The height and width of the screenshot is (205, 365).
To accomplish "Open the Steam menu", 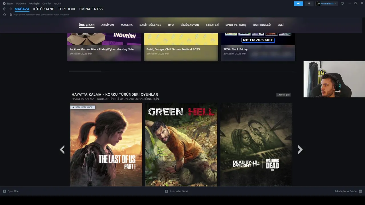I will pos(10,3).
